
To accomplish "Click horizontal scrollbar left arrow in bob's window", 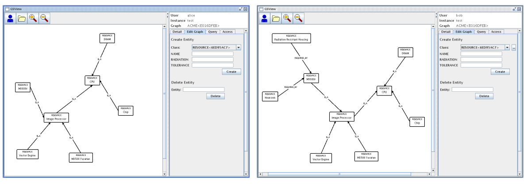I will click(261, 174).
